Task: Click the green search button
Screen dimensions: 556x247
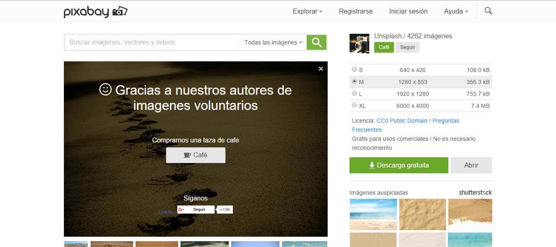Action: pyautogui.click(x=317, y=42)
